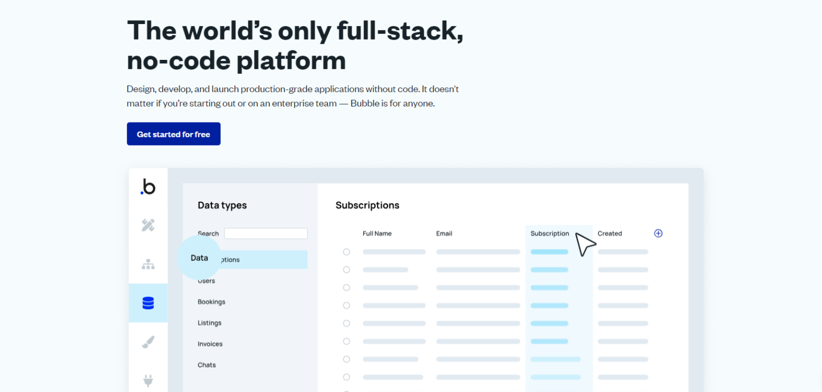Select the last visible row radio button

pos(346,377)
